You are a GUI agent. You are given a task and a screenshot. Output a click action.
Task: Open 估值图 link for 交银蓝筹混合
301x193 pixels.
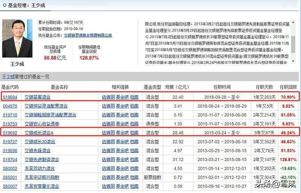coord(108,97)
